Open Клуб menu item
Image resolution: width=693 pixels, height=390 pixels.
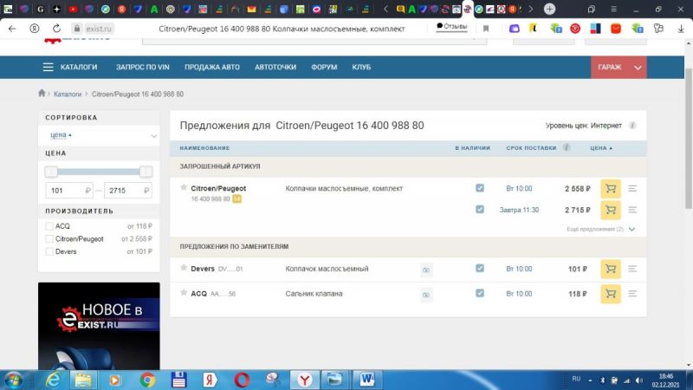[x=361, y=68]
